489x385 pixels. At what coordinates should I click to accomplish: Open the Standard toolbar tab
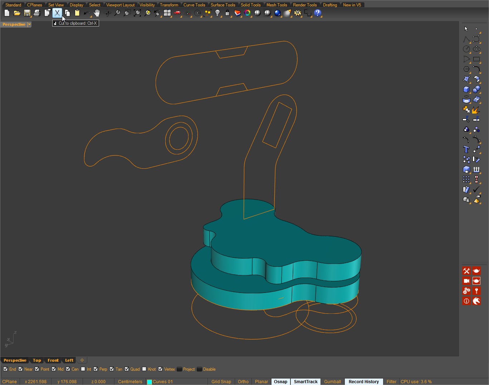point(13,5)
